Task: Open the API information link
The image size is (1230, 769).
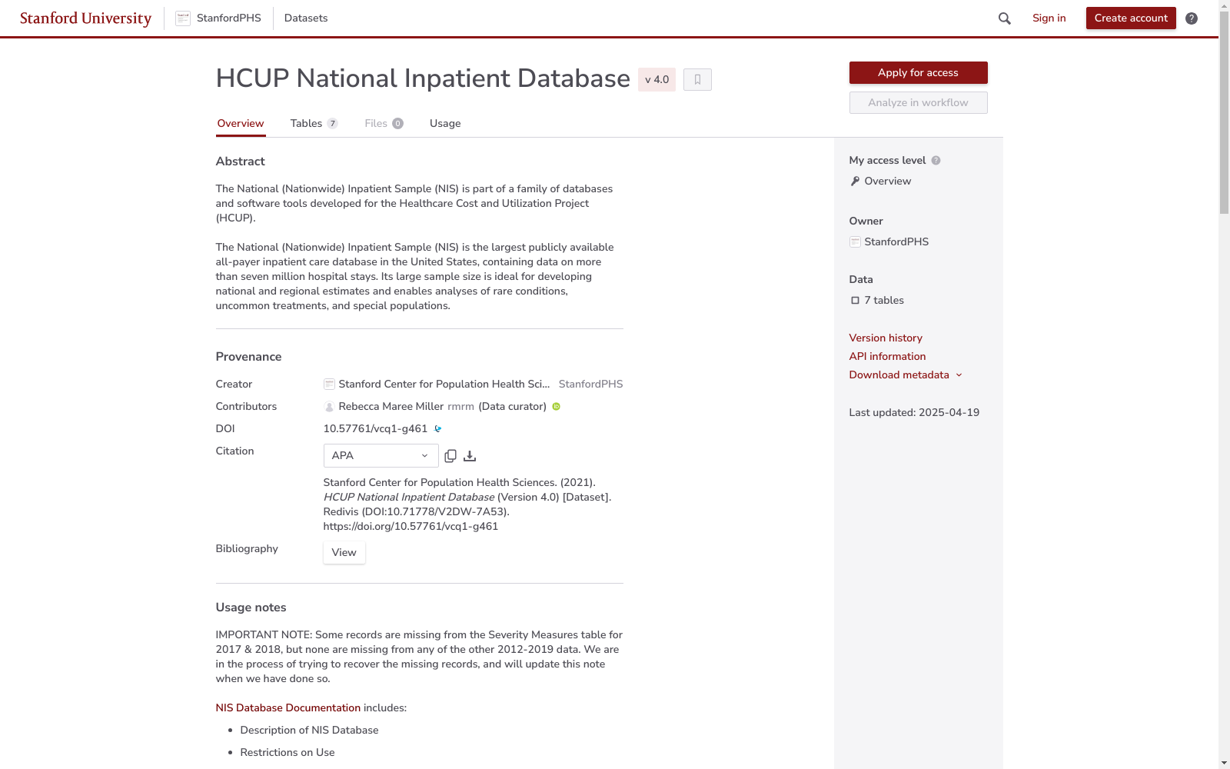Action: pyautogui.click(x=887, y=357)
